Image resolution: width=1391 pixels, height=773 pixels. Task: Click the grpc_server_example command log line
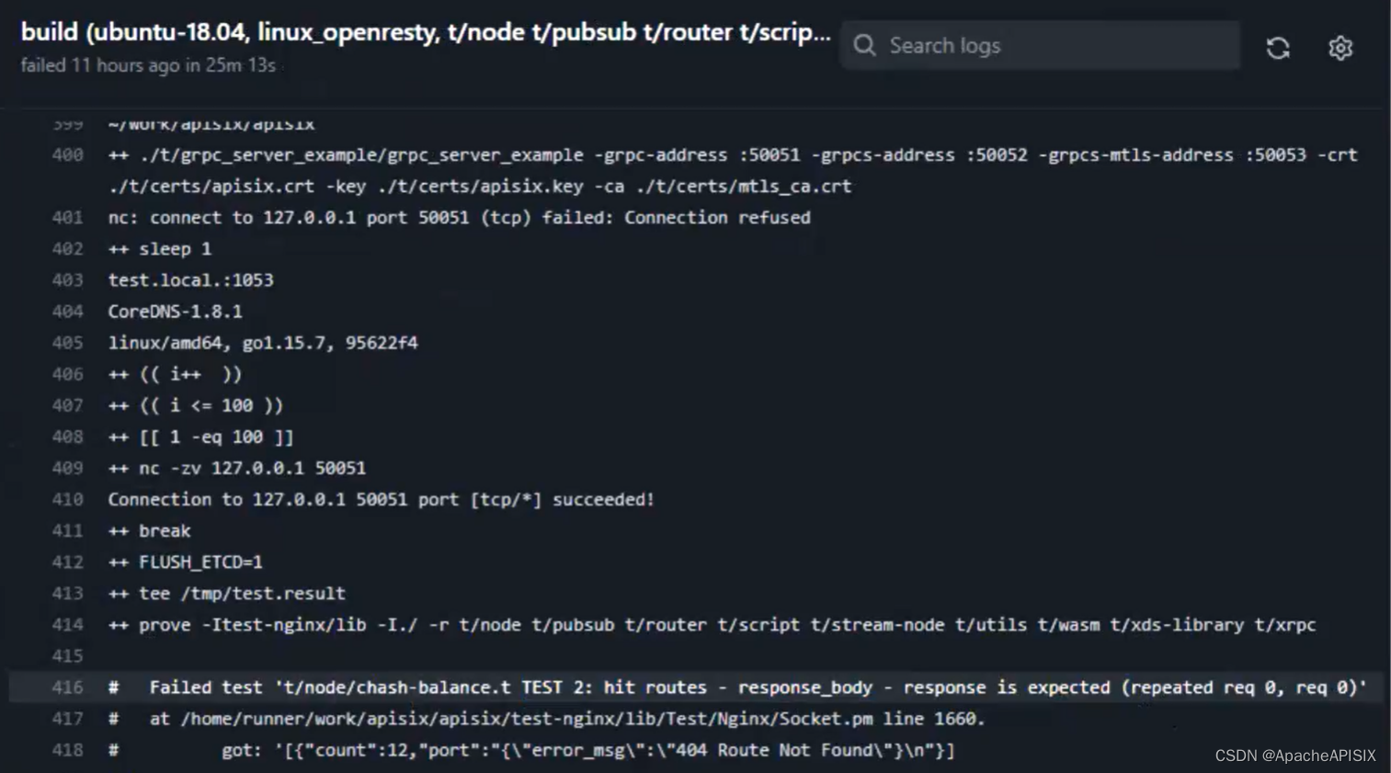click(733, 155)
